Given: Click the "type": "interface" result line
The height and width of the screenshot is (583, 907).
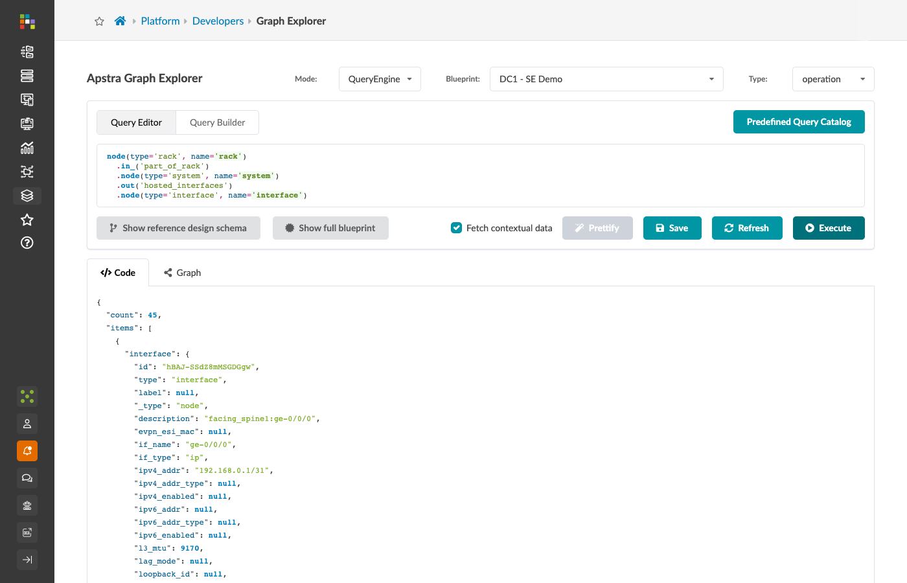Looking at the screenshot, I should tap(180, 380).
